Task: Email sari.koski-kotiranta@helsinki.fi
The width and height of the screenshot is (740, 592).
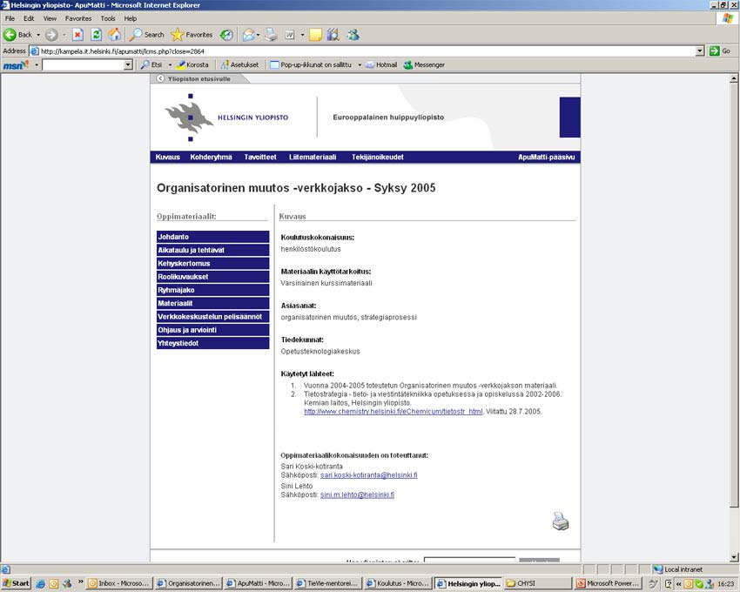Action: pos(368,475)
